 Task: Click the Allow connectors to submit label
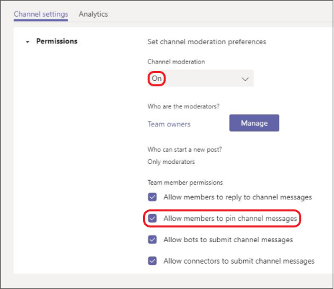[x=239, y=261]
